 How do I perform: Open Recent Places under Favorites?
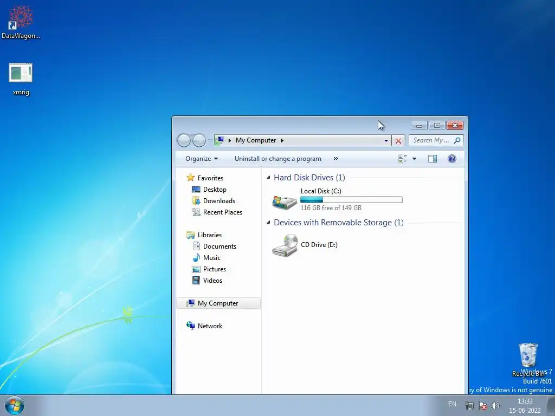pos(223,212)
